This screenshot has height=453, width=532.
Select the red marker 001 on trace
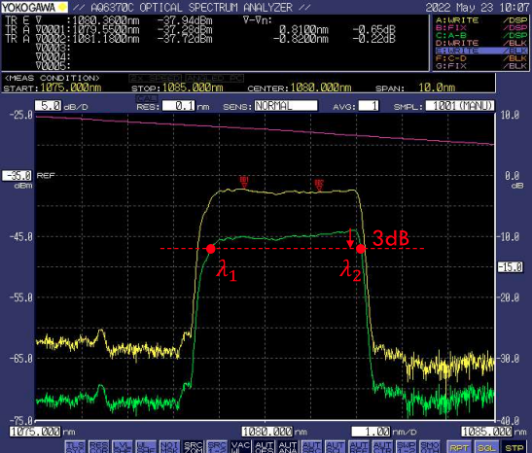coord(244,182)
